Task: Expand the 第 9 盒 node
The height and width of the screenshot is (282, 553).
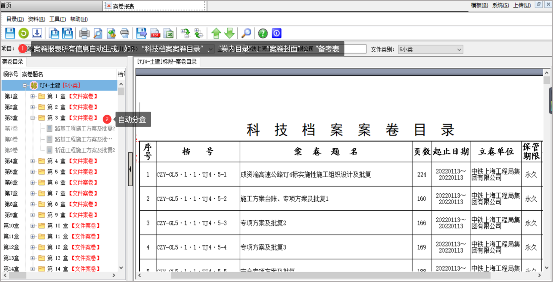Action: click(x=33, y=215)
